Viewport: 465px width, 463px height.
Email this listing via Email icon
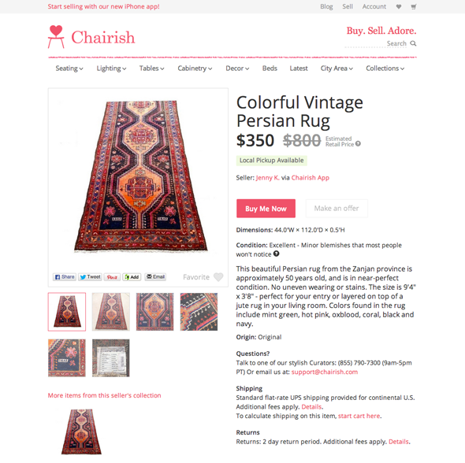click(x=155, y=276)
